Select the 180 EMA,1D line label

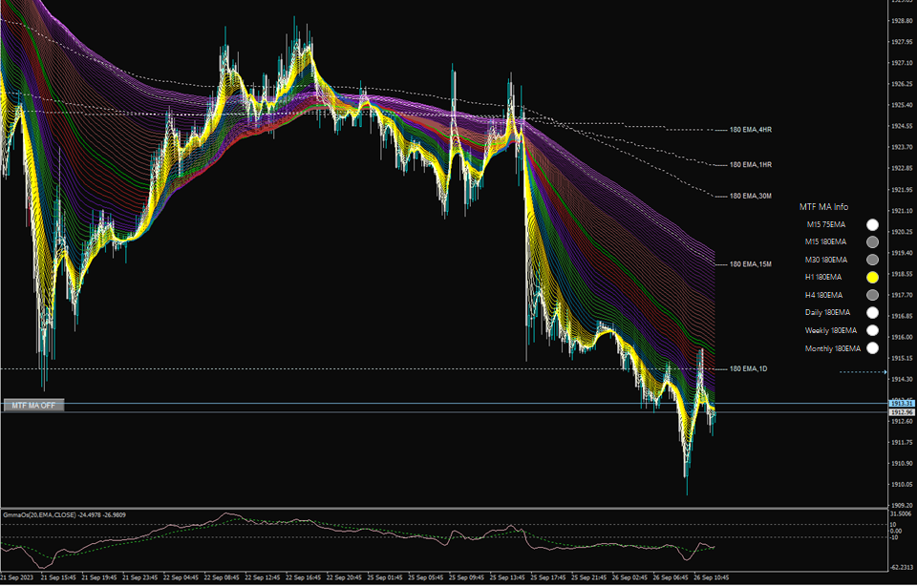pyautogui.click(x=748, y=369)
